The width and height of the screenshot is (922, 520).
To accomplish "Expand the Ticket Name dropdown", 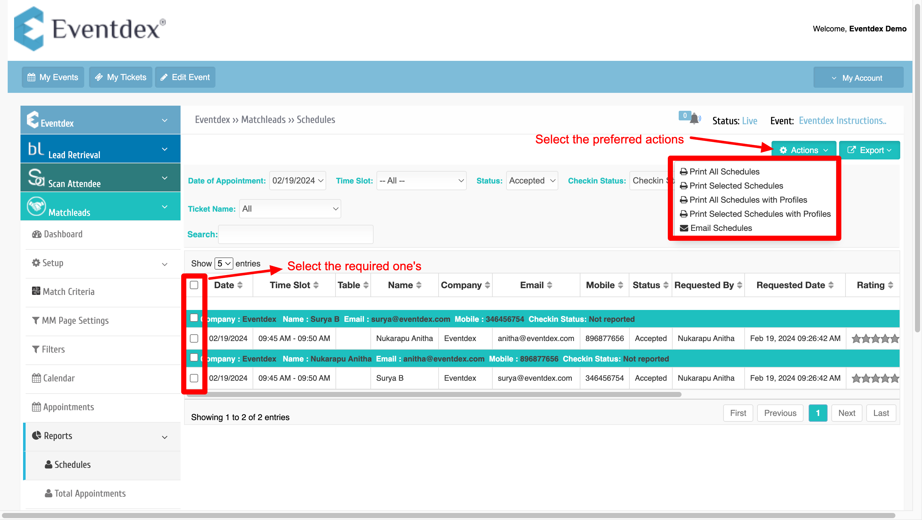I will (x=290, y=209).
